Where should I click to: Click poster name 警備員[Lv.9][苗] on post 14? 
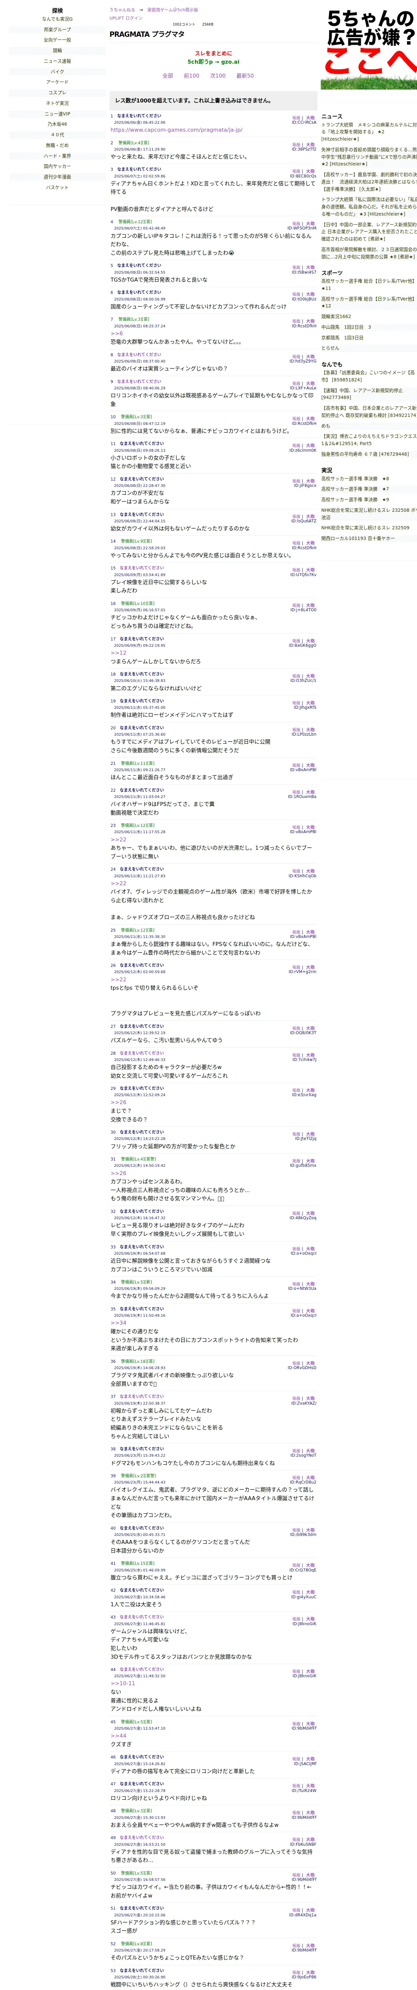coord(137,542)
